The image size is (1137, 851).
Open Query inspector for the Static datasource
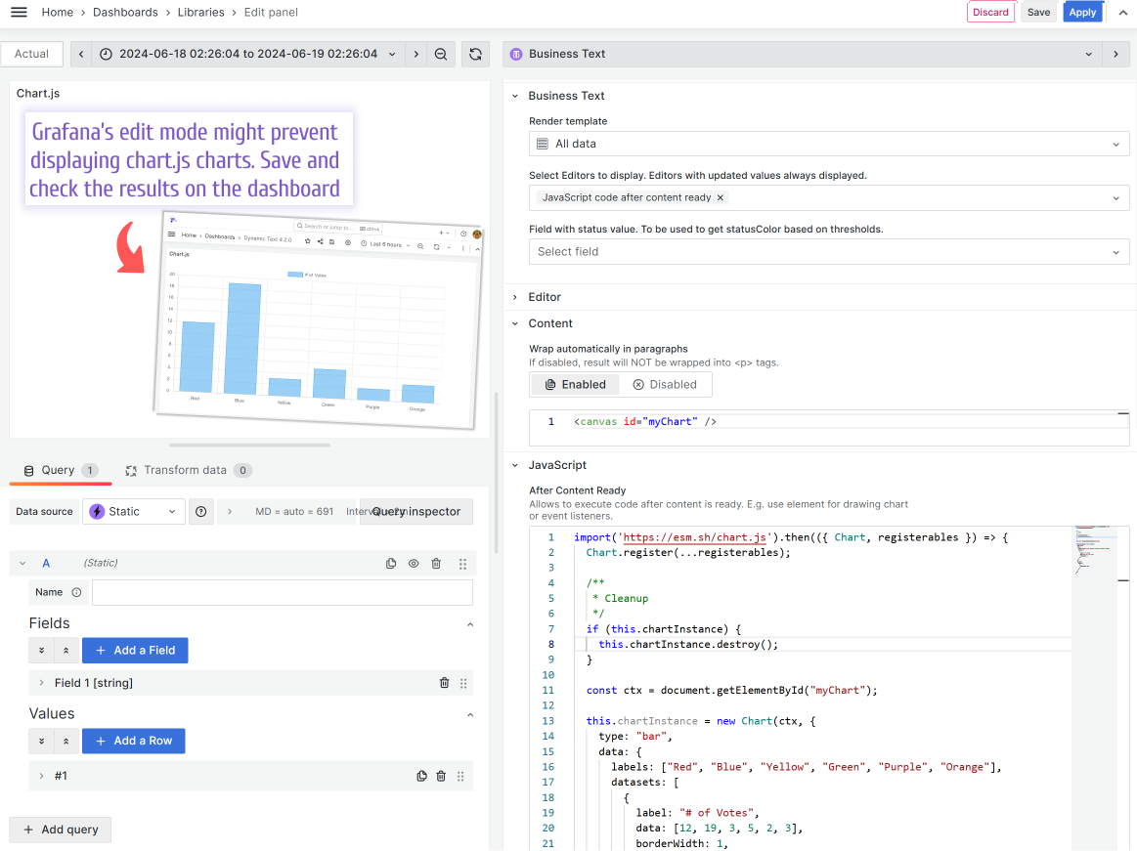[415, 511]
